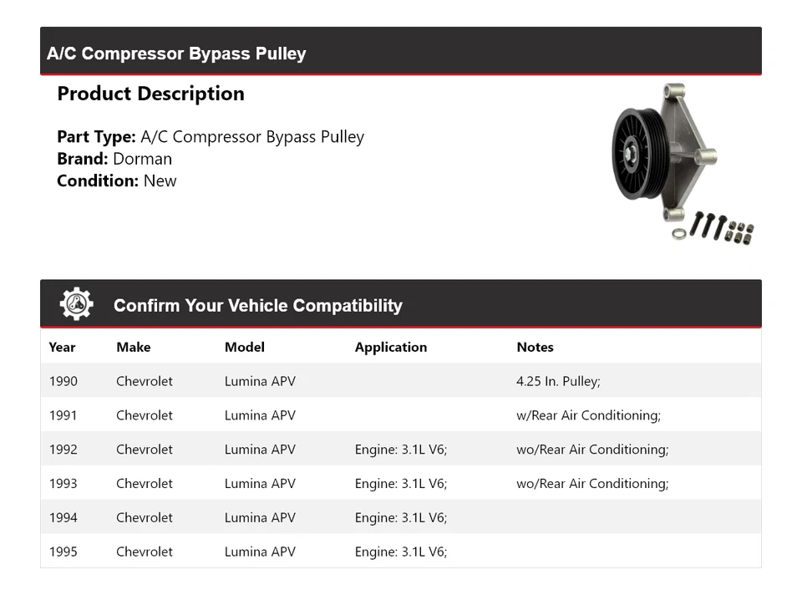Click the Brand: Dorman text
Viewport: 802px width, 595px height.
(114, 159)
